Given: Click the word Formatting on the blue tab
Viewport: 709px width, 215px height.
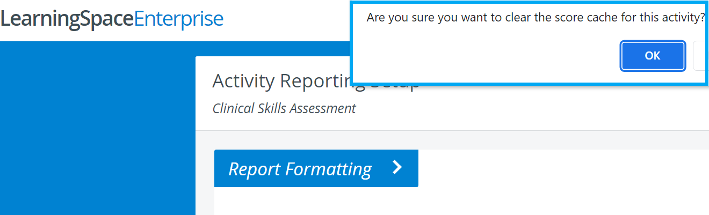Looking at the screenshot, I should (328, 169).
